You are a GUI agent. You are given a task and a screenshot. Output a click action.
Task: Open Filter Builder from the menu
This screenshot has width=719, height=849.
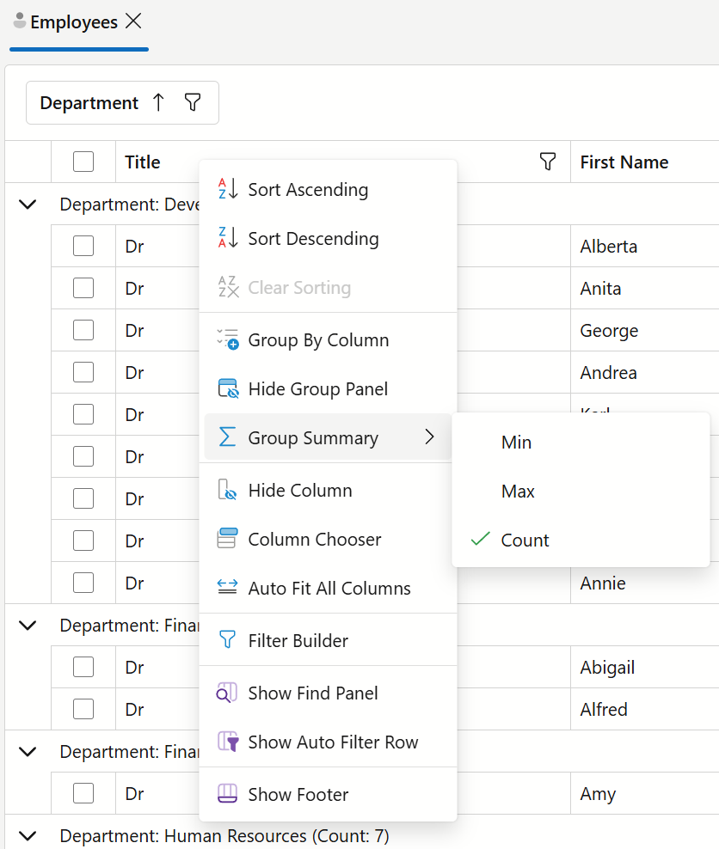pyautogui.click(x=328, y=640)
